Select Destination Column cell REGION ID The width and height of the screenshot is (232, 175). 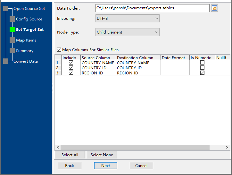(x=138, y=73)
